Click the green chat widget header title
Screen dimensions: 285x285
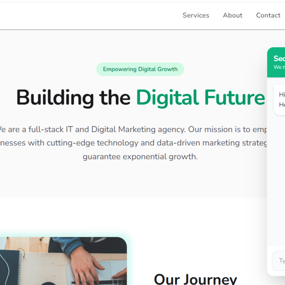[279, 58]
